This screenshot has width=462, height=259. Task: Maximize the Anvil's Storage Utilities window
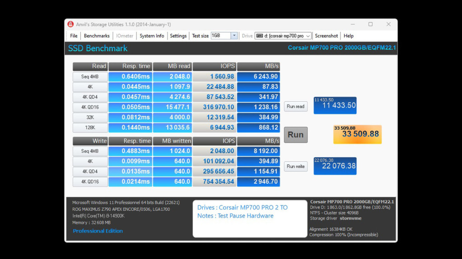tap(370, 24)
